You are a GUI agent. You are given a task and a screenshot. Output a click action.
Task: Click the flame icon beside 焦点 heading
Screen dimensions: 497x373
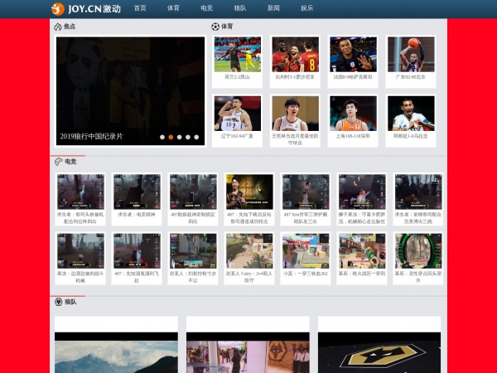[x=58, y=27]
